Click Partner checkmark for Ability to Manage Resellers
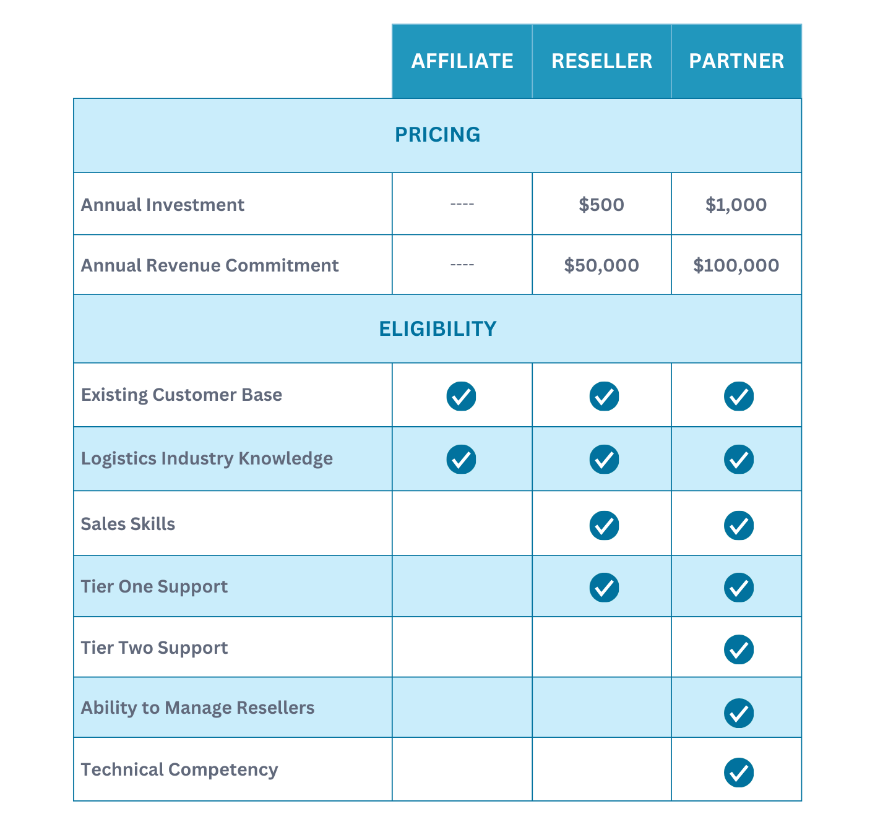 (x=739, y=713)
